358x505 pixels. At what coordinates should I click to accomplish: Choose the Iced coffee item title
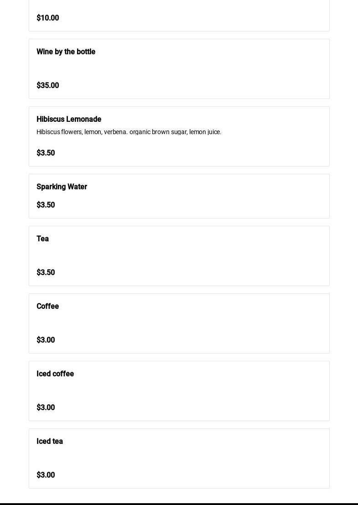[55, 374]
